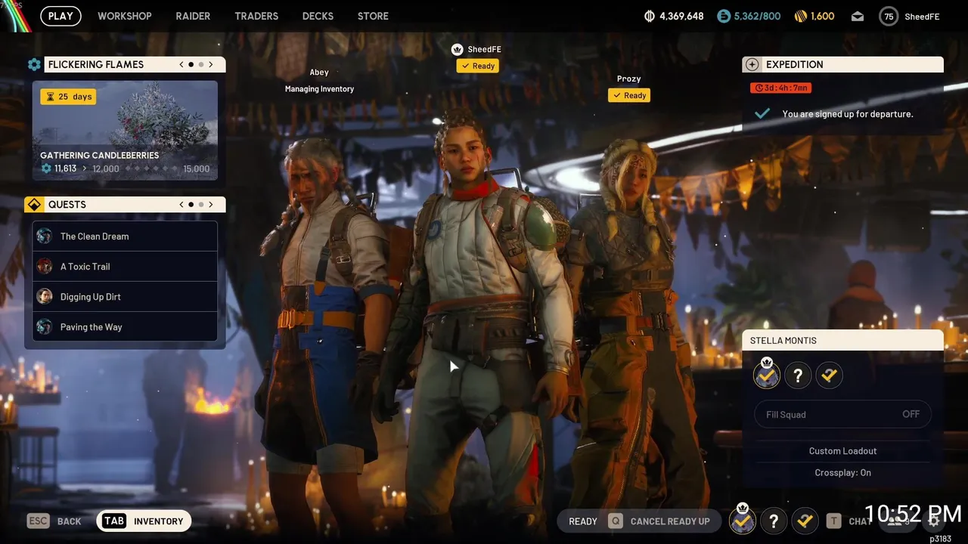Open Custom Loadout option
The height and width of the screenshot is (544, 968).
(x=842, y=451)
